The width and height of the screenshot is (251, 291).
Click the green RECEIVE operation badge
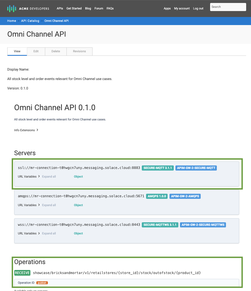[x=22, y=273]
